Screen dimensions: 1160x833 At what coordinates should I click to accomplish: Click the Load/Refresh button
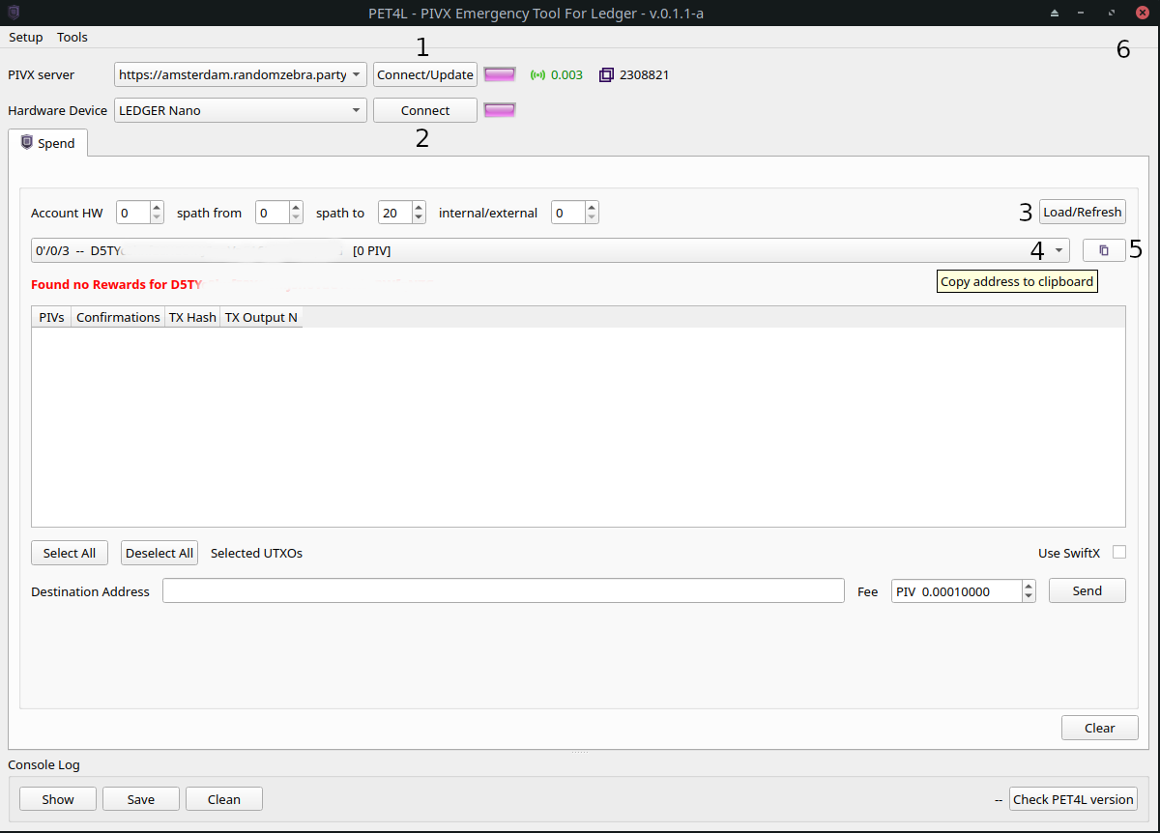1083,212
